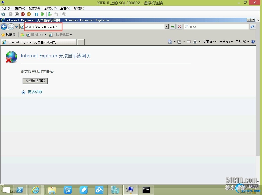This screenshot has width=262, height=195.
Task: Take a VM snapshot/checkpoint
Action: [x=50, y=14]
